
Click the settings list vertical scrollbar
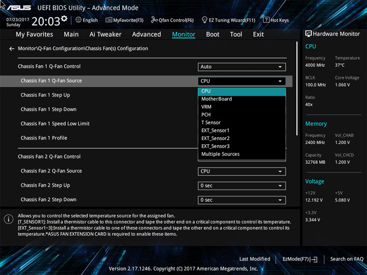coord(297,89)
